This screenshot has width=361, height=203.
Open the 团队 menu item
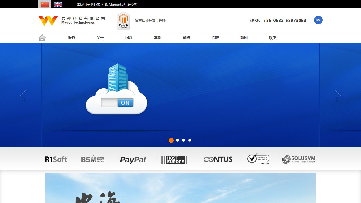click(x=129, y=38)
